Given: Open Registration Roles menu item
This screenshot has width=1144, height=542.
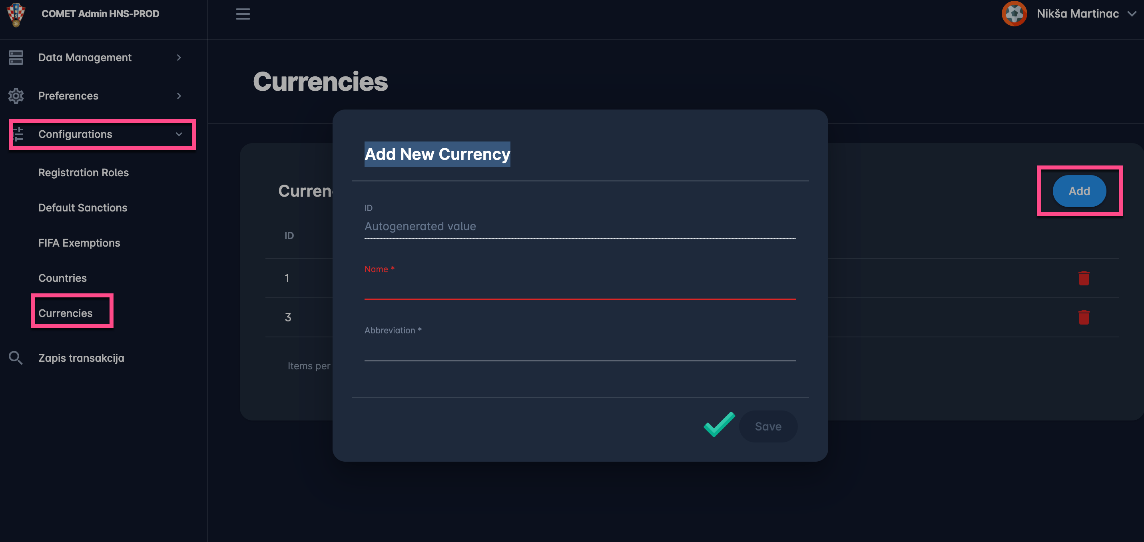Looking at the screenshot, I should [x=84, y=172].
